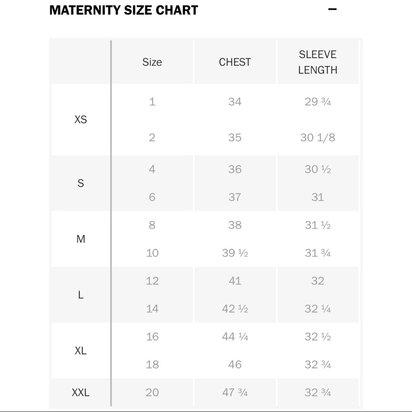412x412 pixels.
Task: Select chest value 47 ¾ cell
Action: (235, 393)
